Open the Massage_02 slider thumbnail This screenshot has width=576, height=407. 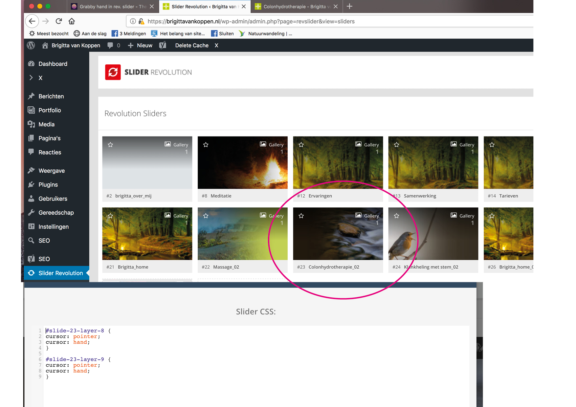pyautogui.click(x=243, y=234)
